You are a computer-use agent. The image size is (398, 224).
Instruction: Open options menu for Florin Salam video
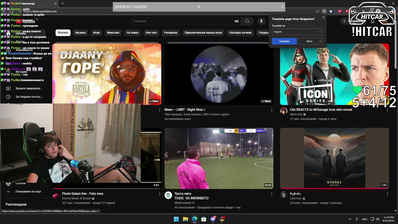click(x=160, y=194)
